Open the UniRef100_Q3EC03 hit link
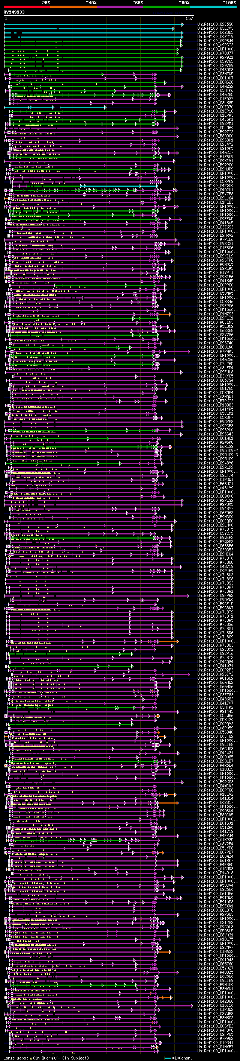This screenshot has height=1061, width=240. 215,29
